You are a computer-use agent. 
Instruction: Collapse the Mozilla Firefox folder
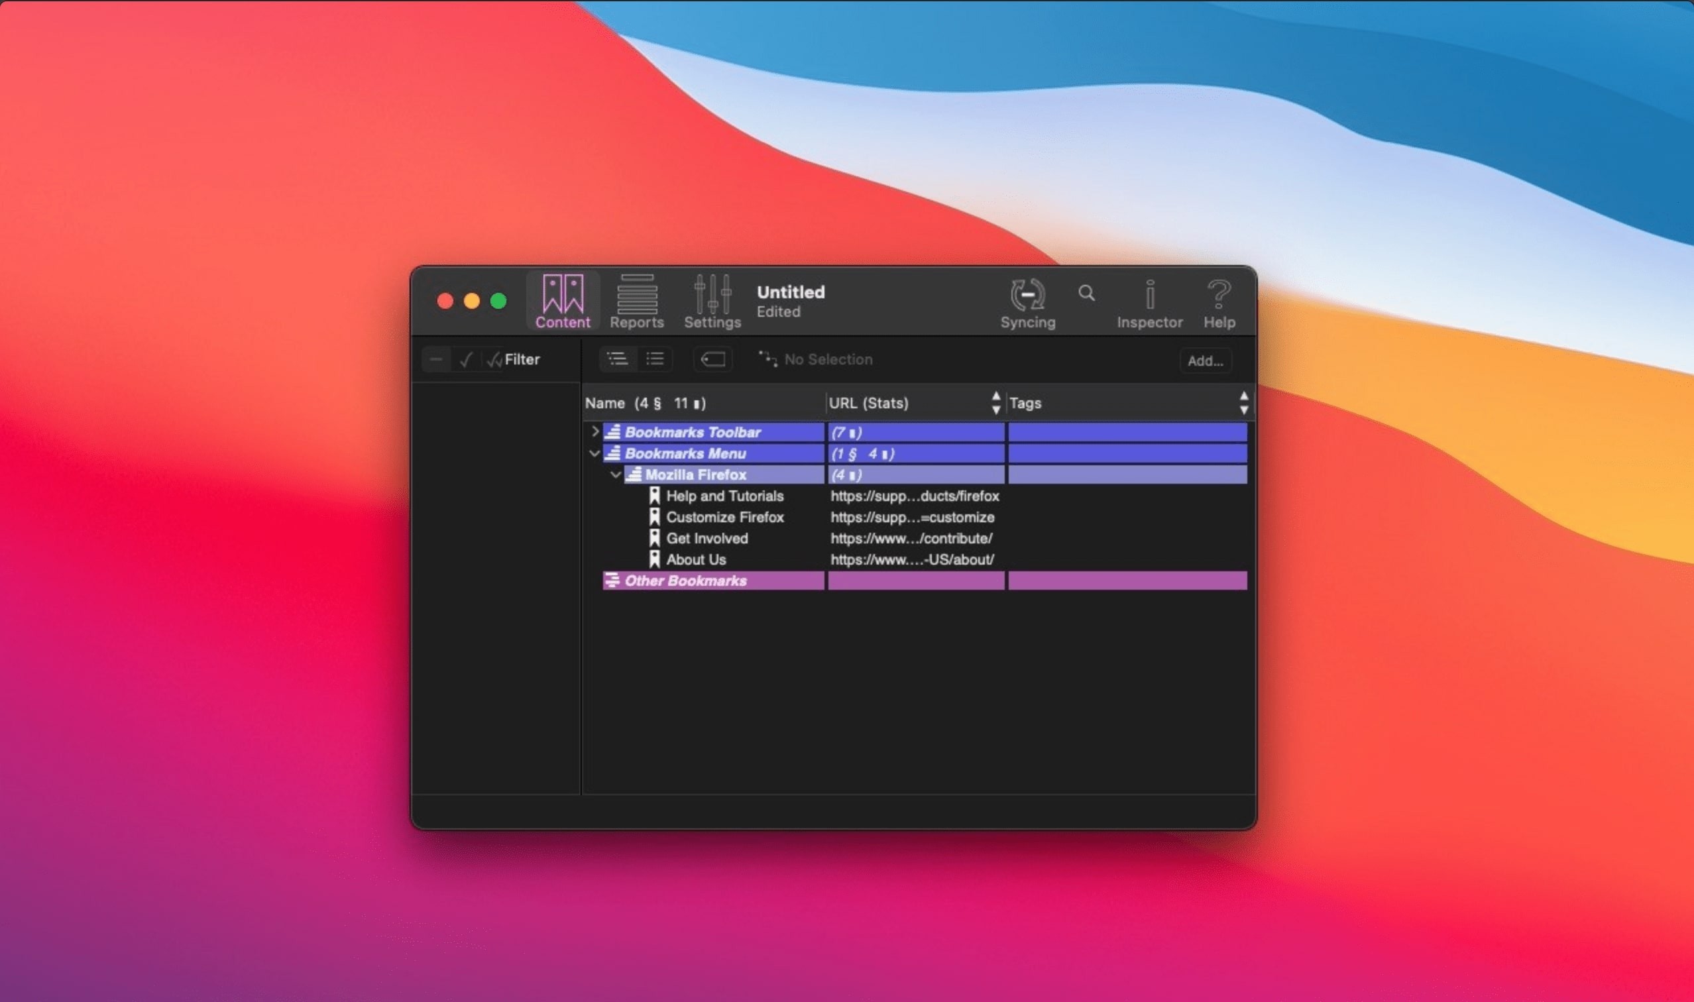coord(616,474)
